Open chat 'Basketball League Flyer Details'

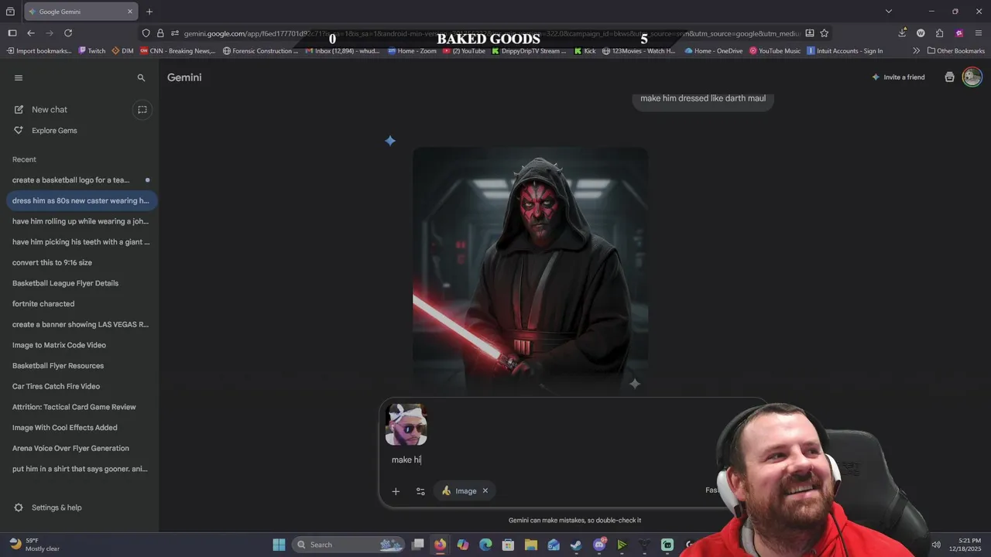[65, 283]
